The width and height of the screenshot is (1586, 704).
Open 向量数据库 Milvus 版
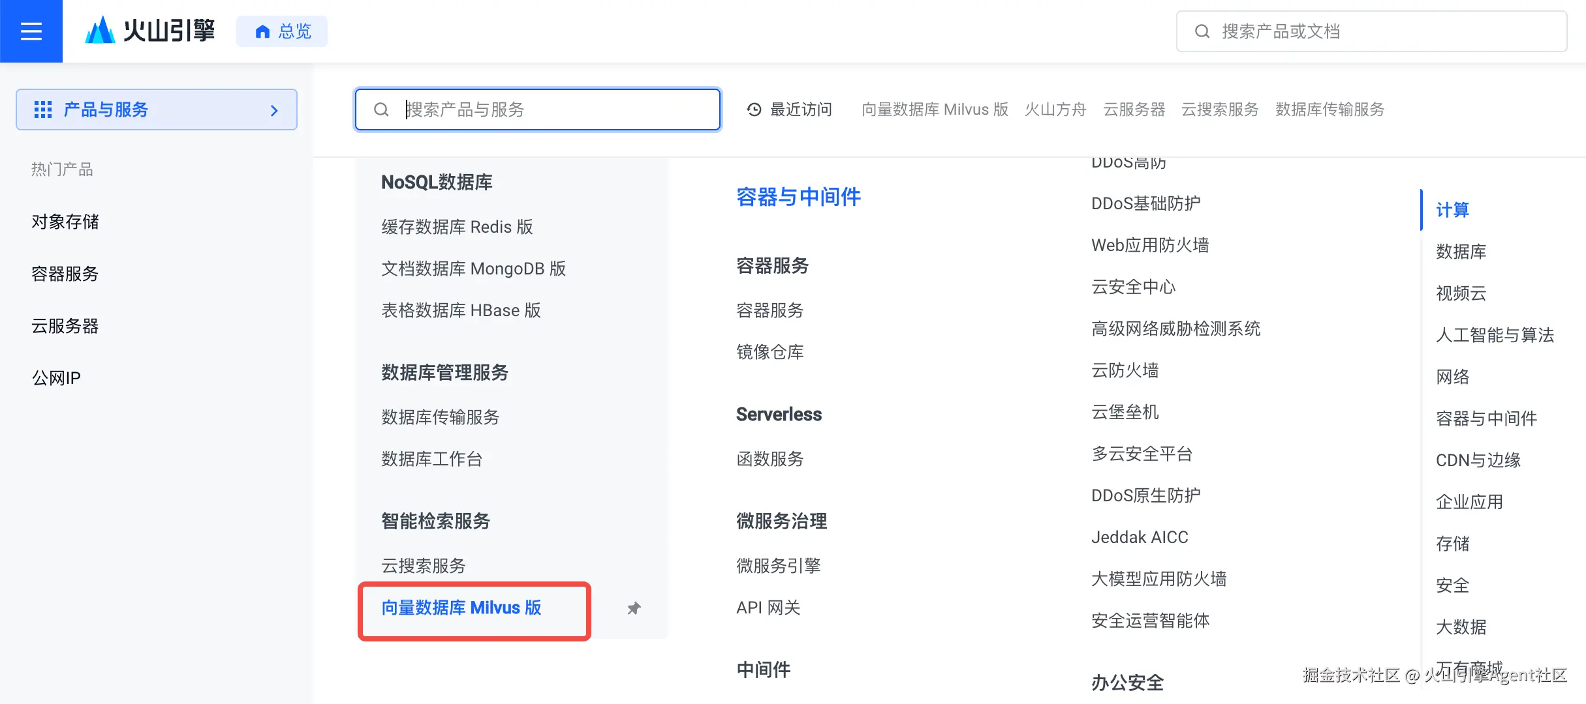tap(460, 608)
